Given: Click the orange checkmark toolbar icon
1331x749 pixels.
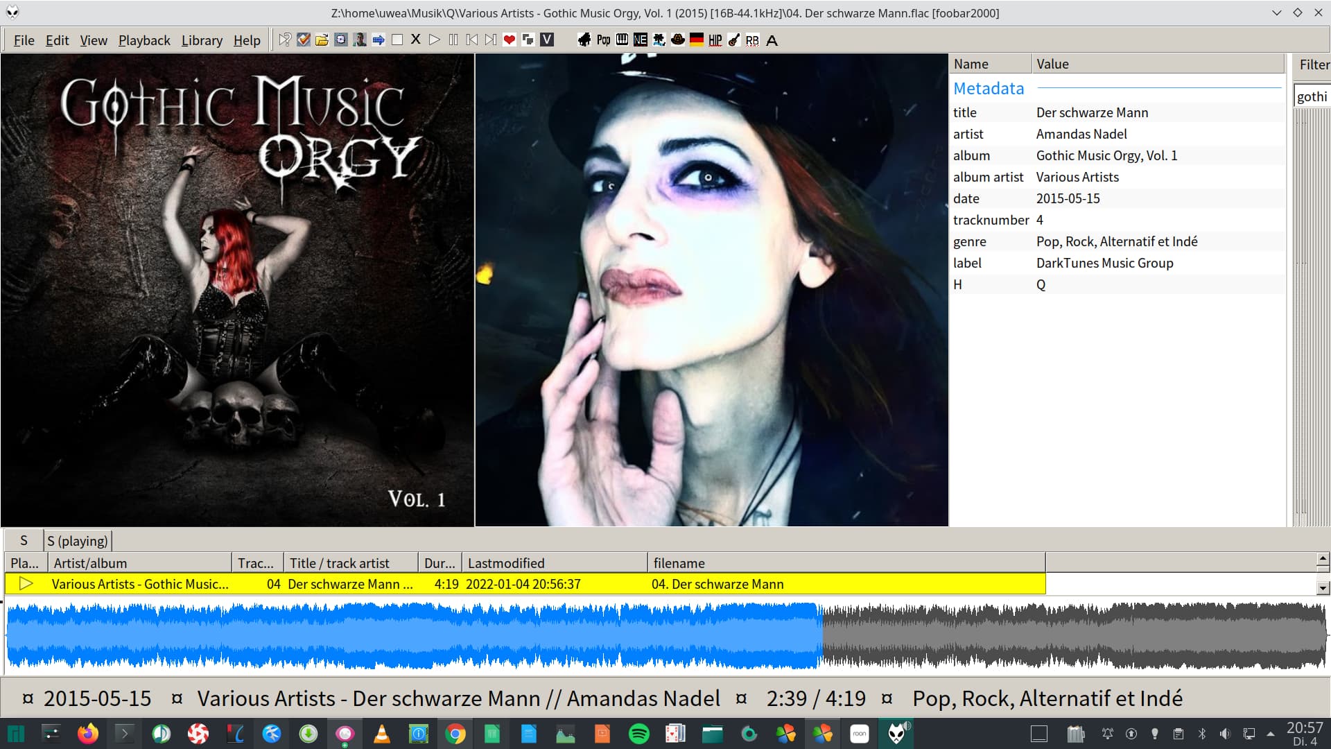Looking at the screenshot, I should click(303, 40).
